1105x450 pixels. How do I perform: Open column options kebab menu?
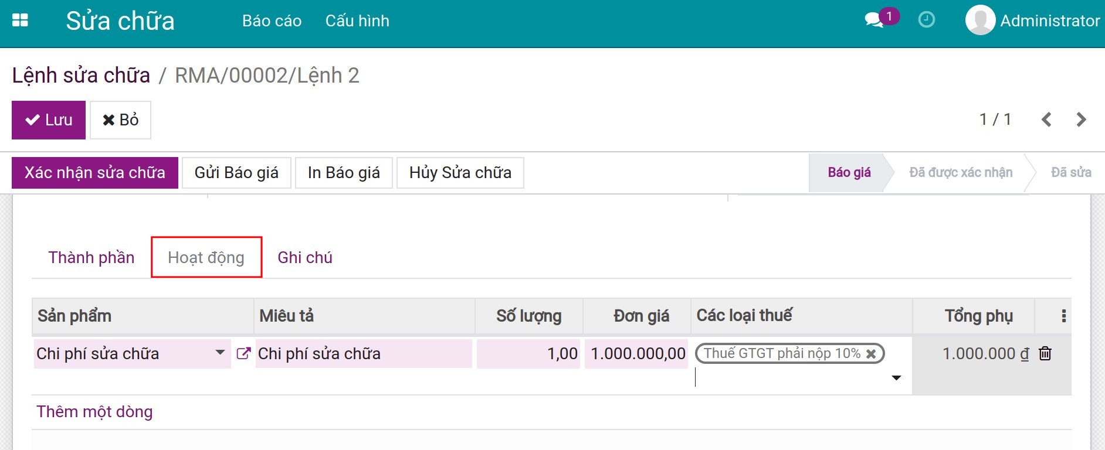[1063, 316]
